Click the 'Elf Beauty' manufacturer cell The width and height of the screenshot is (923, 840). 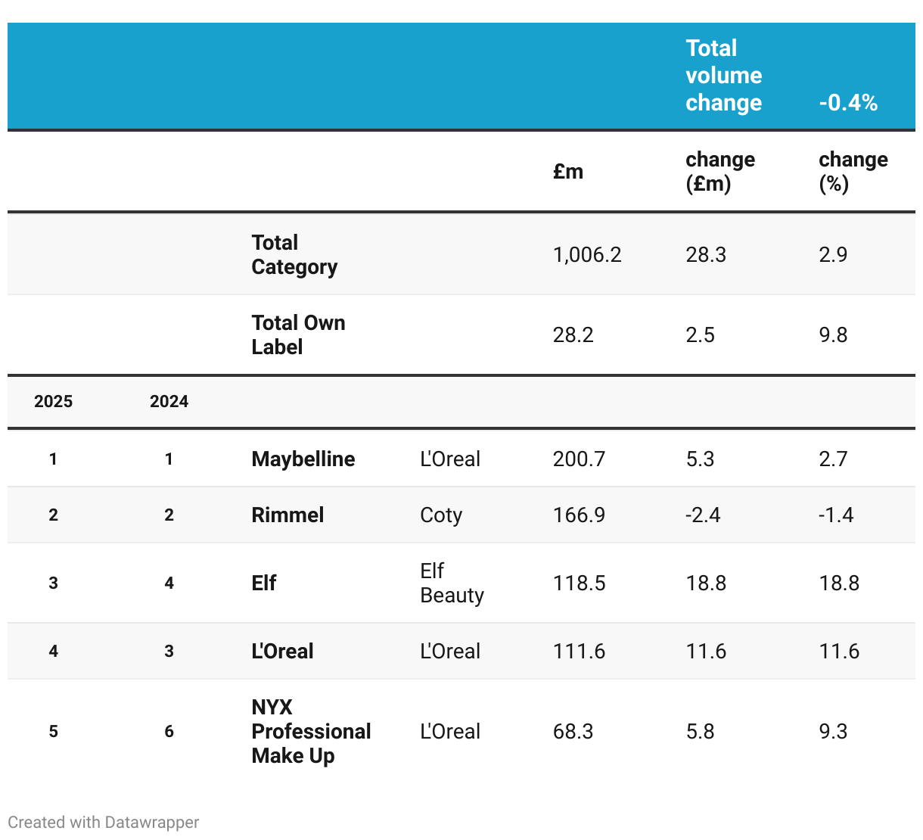(x=452, y=583)
